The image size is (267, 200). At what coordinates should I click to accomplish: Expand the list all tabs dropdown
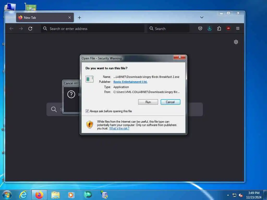click(x=202, y=17)
